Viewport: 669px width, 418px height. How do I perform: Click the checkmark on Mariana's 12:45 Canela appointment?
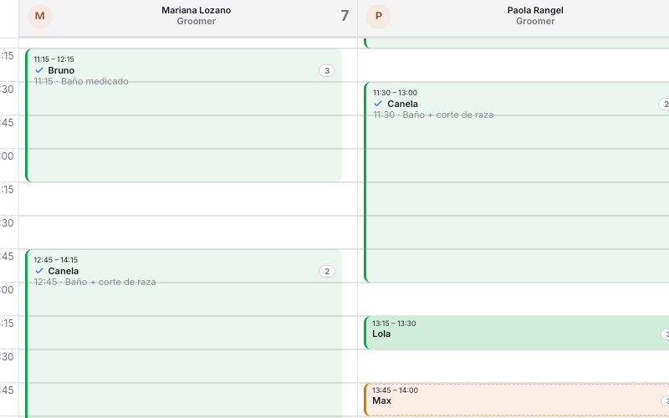39,271
